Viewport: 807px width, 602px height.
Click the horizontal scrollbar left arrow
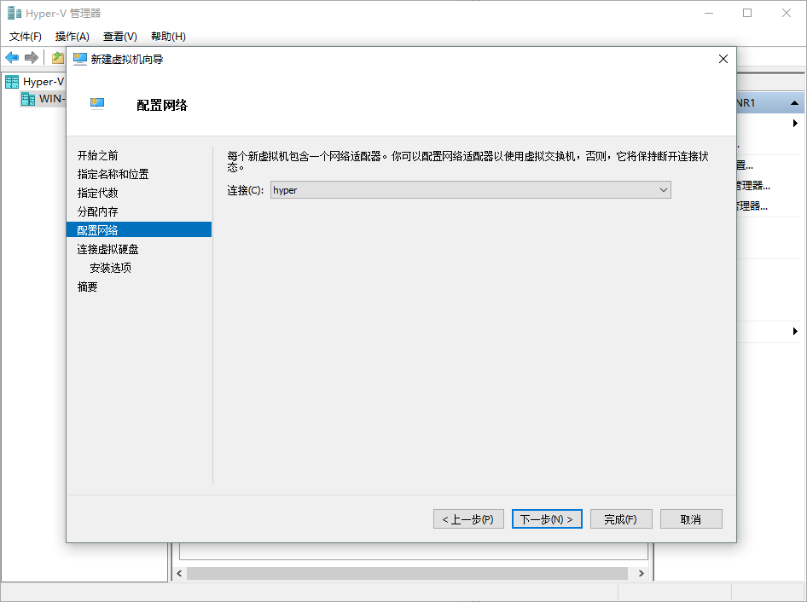click(x=179, y=573)
